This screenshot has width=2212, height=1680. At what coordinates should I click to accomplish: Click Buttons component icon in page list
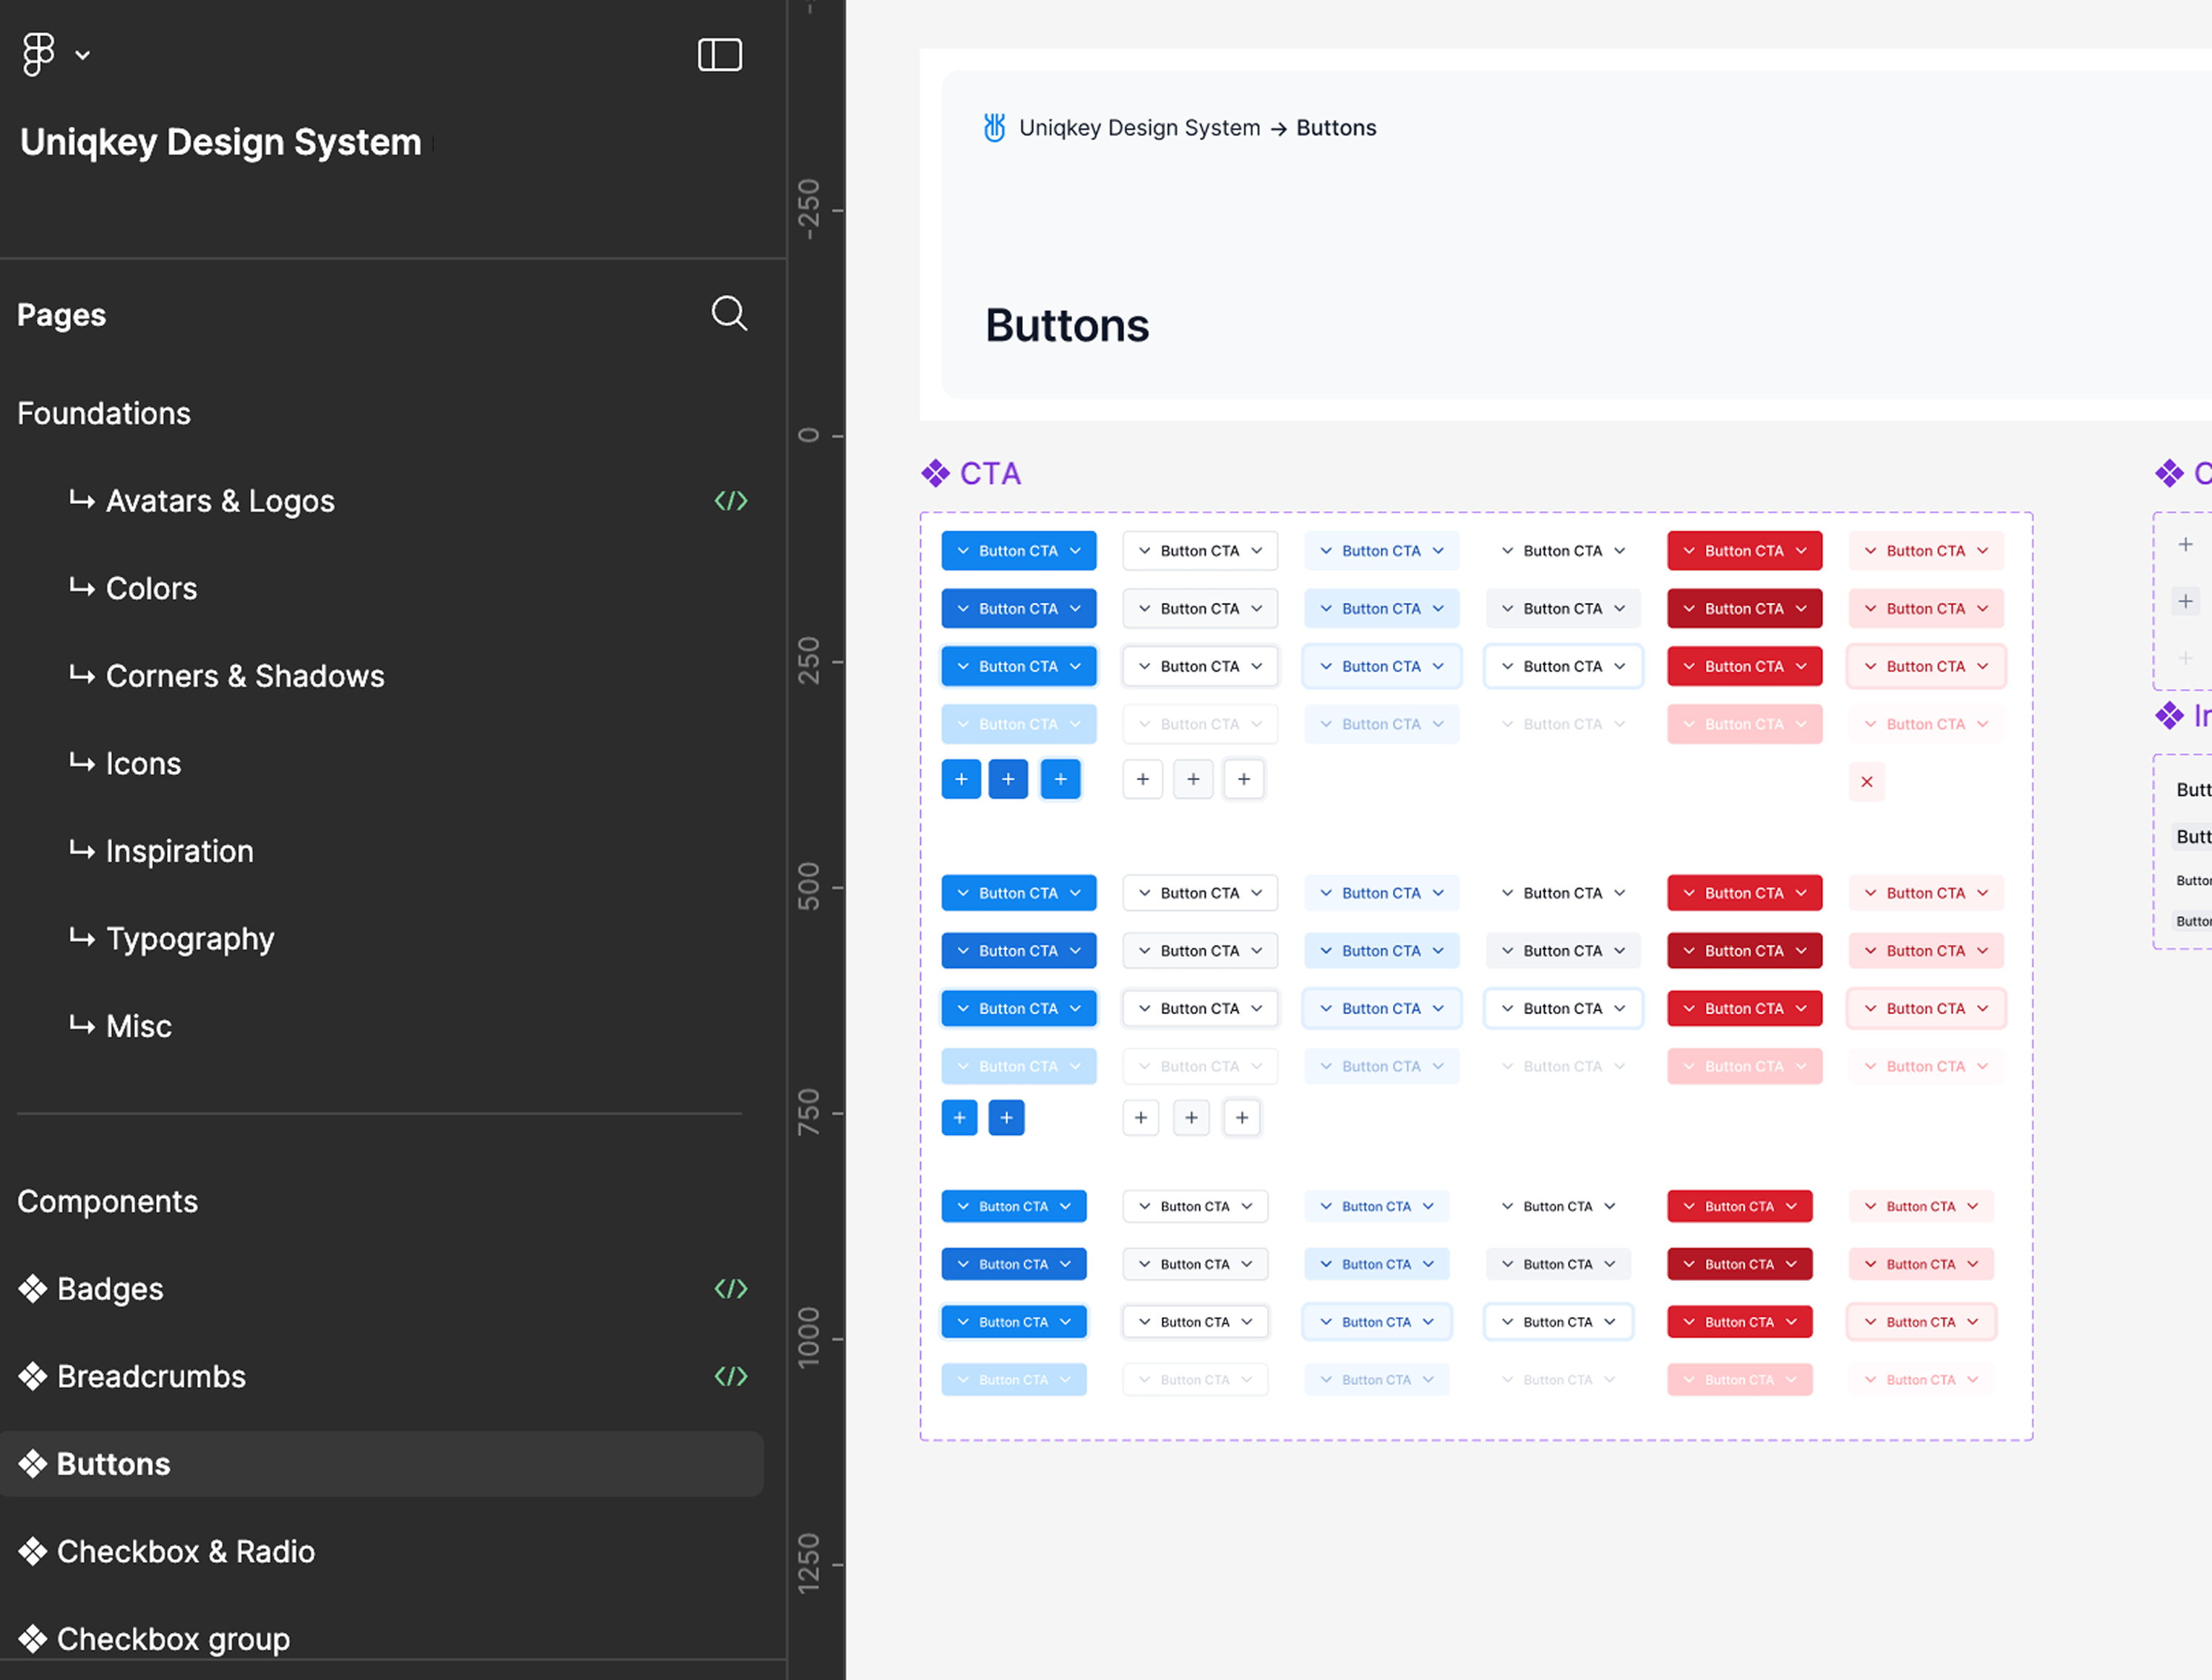point(33,1464)
